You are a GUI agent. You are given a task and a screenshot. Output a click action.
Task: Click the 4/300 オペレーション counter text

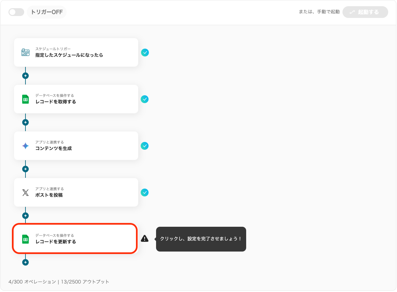tap(32, 282)
